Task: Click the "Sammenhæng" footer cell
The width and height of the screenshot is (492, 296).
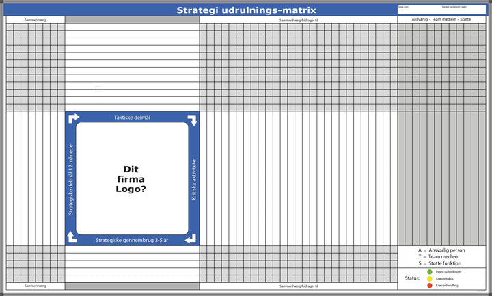Action: pos(35,286)
